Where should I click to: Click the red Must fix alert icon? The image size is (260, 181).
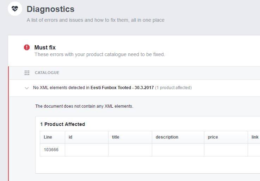point(27,47)
